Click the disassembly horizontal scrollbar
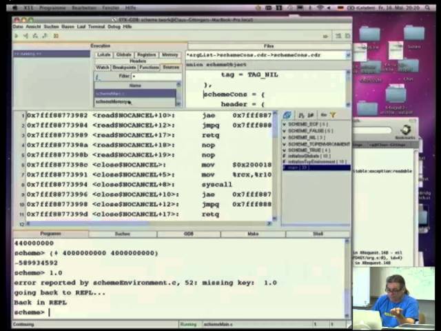 [149, 223]
